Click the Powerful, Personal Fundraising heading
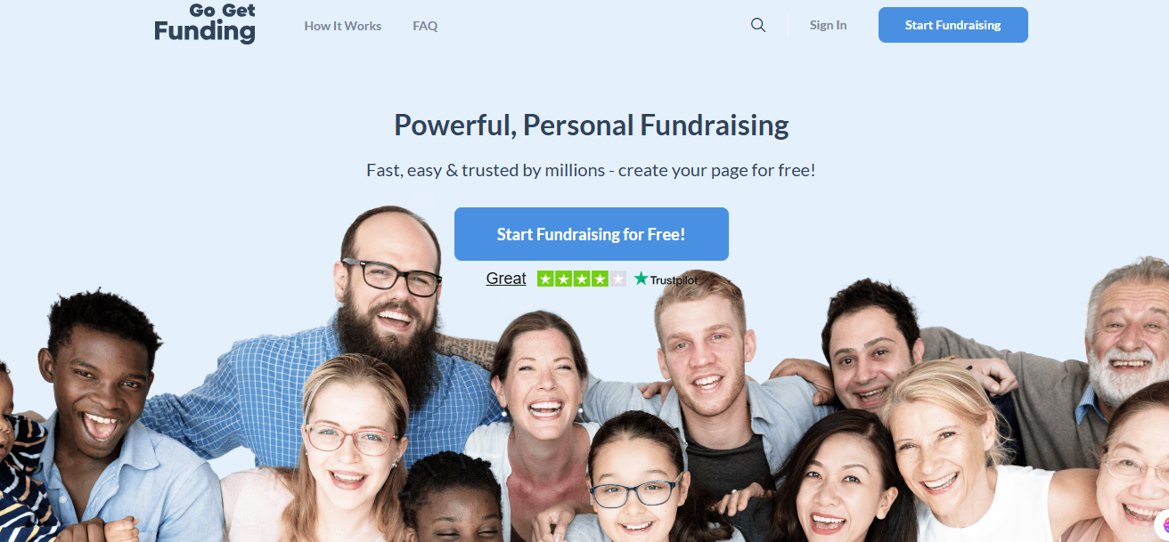Screen dimensions: 1169x542 (592, 125)
